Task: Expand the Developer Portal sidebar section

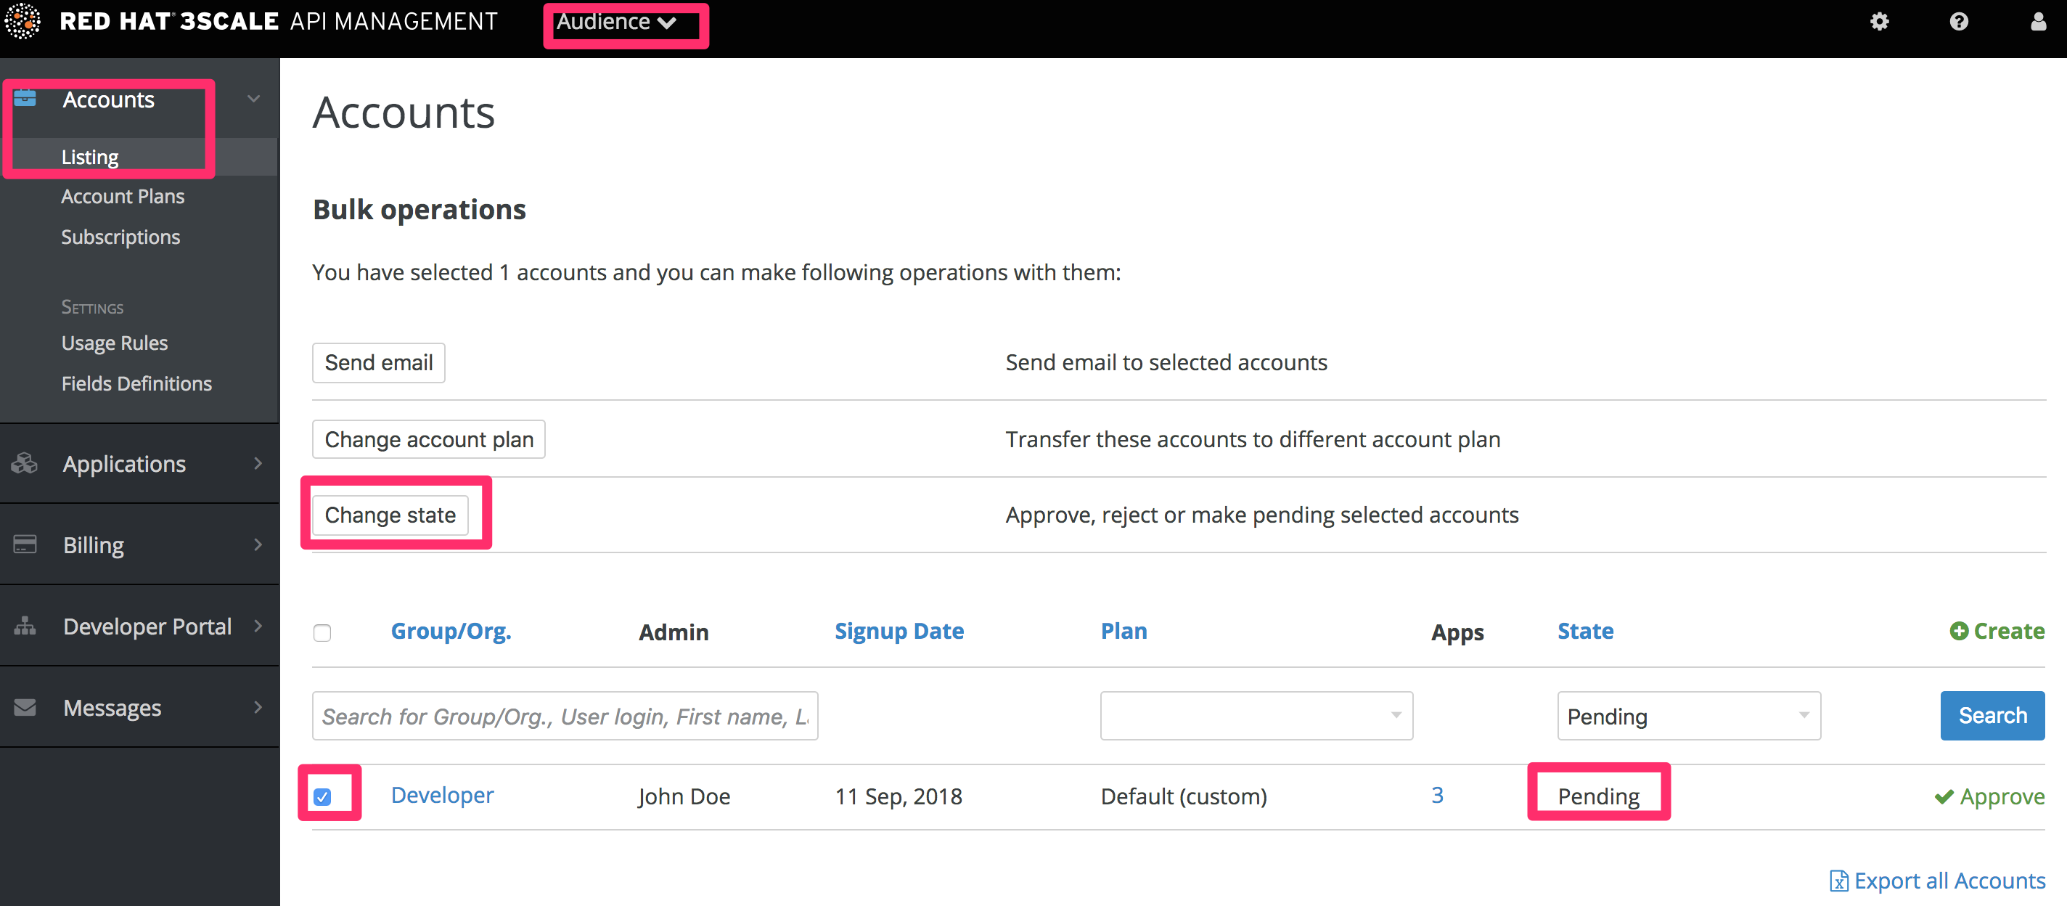Action: 147,627
